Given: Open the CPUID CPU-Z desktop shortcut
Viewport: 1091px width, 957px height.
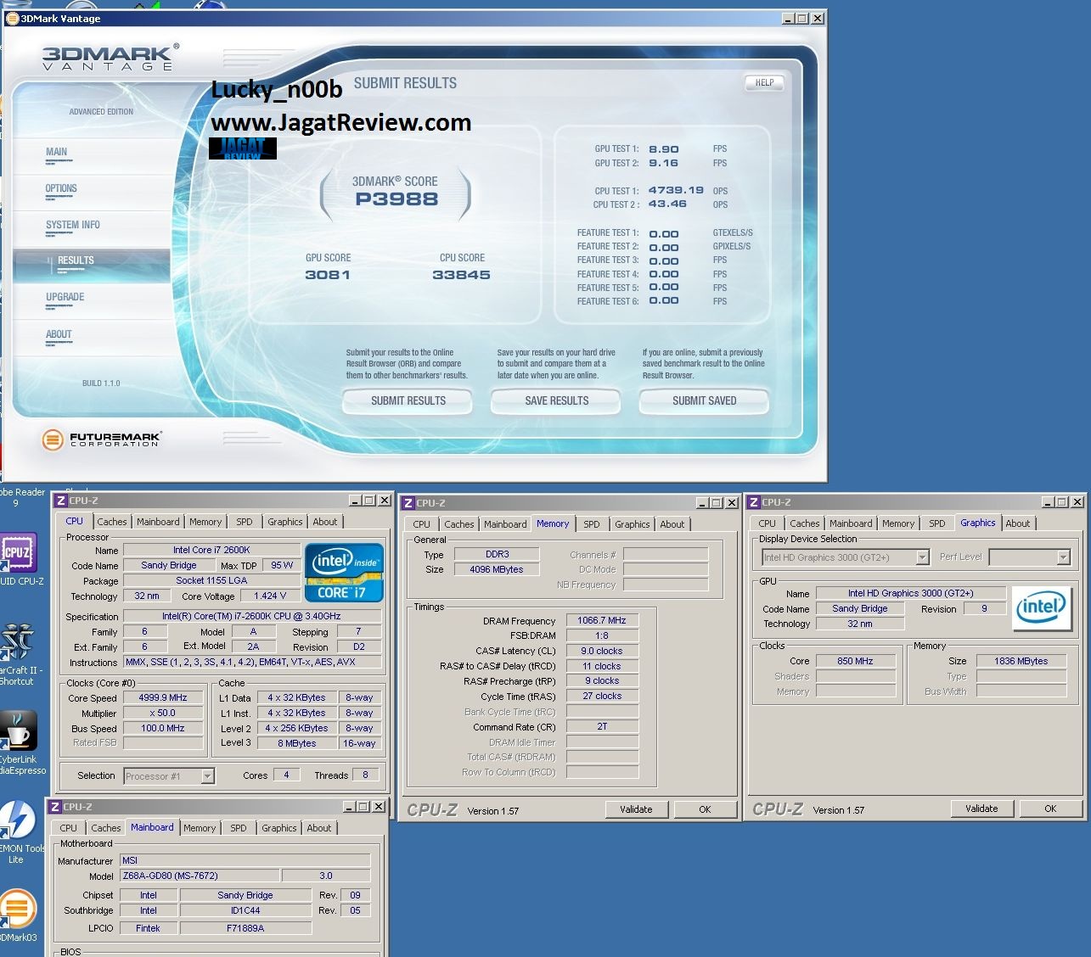Looking at the screenshot, I should point(18,553).
